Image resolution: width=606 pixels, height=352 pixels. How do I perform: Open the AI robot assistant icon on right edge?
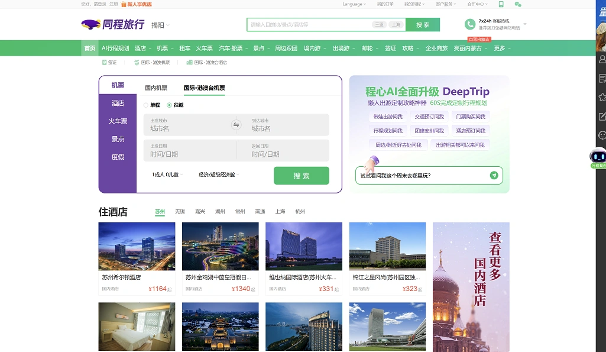click(598, 157)
